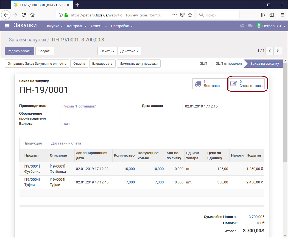Click the green padlock security icon
This screenshot has width=288, height=238.
(x=66, y=15)
